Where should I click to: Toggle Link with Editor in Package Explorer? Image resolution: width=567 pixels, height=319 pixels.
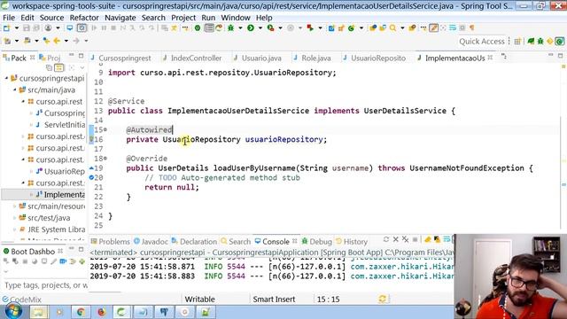click(59, 67)
